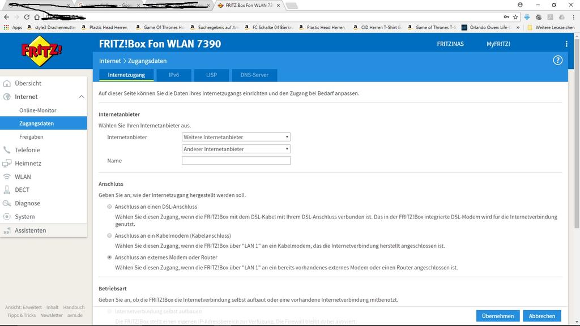The image size is (580, 326).
Task: Click the Telefonie phone icon
Action: tap(7, 150)
